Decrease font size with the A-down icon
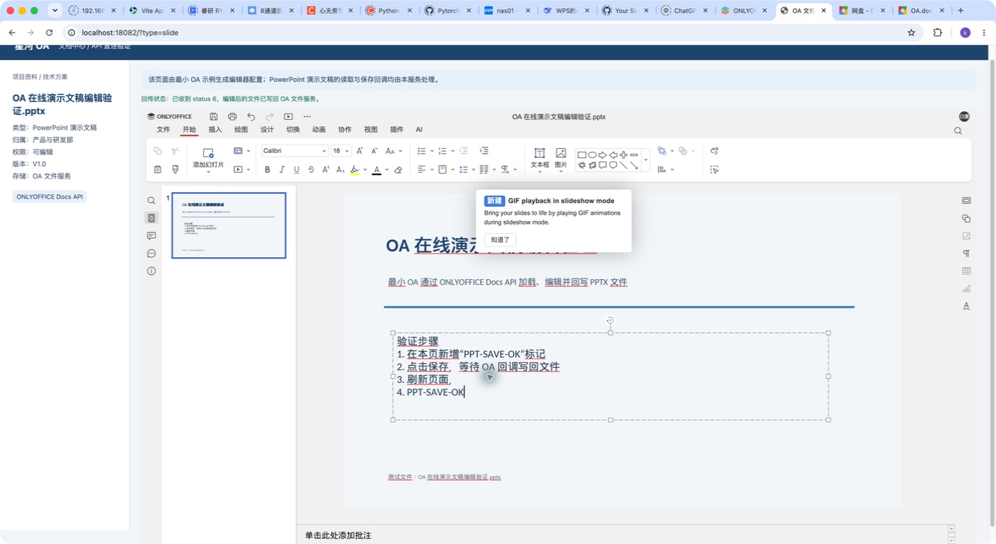 [374, 151]
